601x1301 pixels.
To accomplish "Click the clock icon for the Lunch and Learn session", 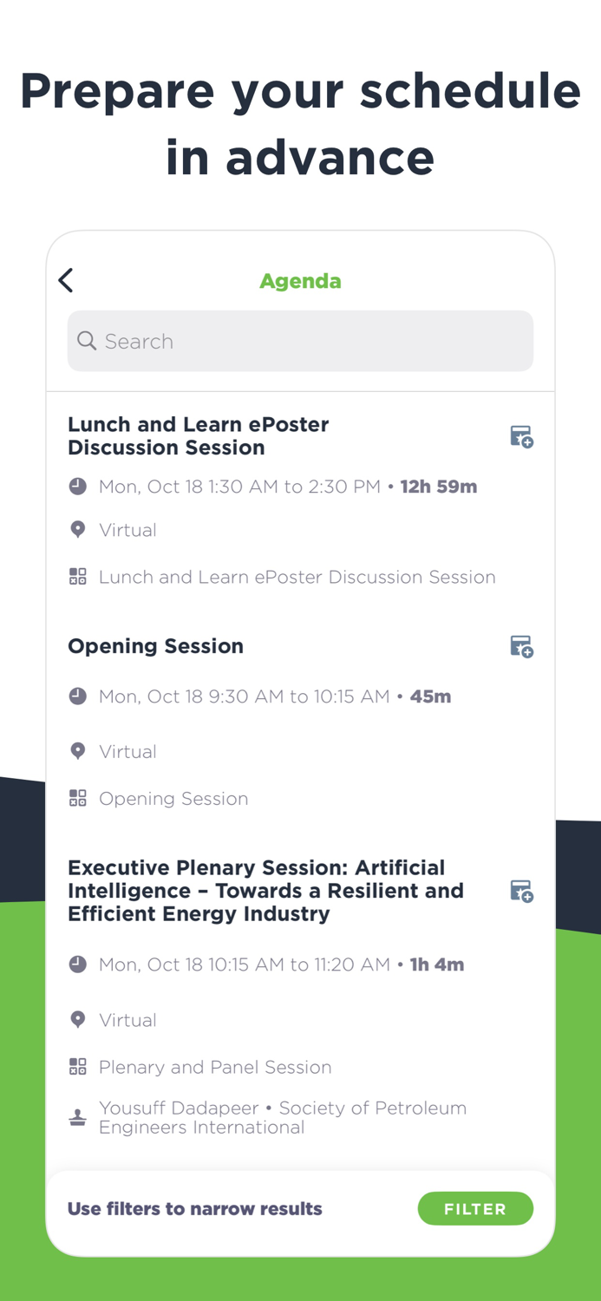I will [77, 486].
